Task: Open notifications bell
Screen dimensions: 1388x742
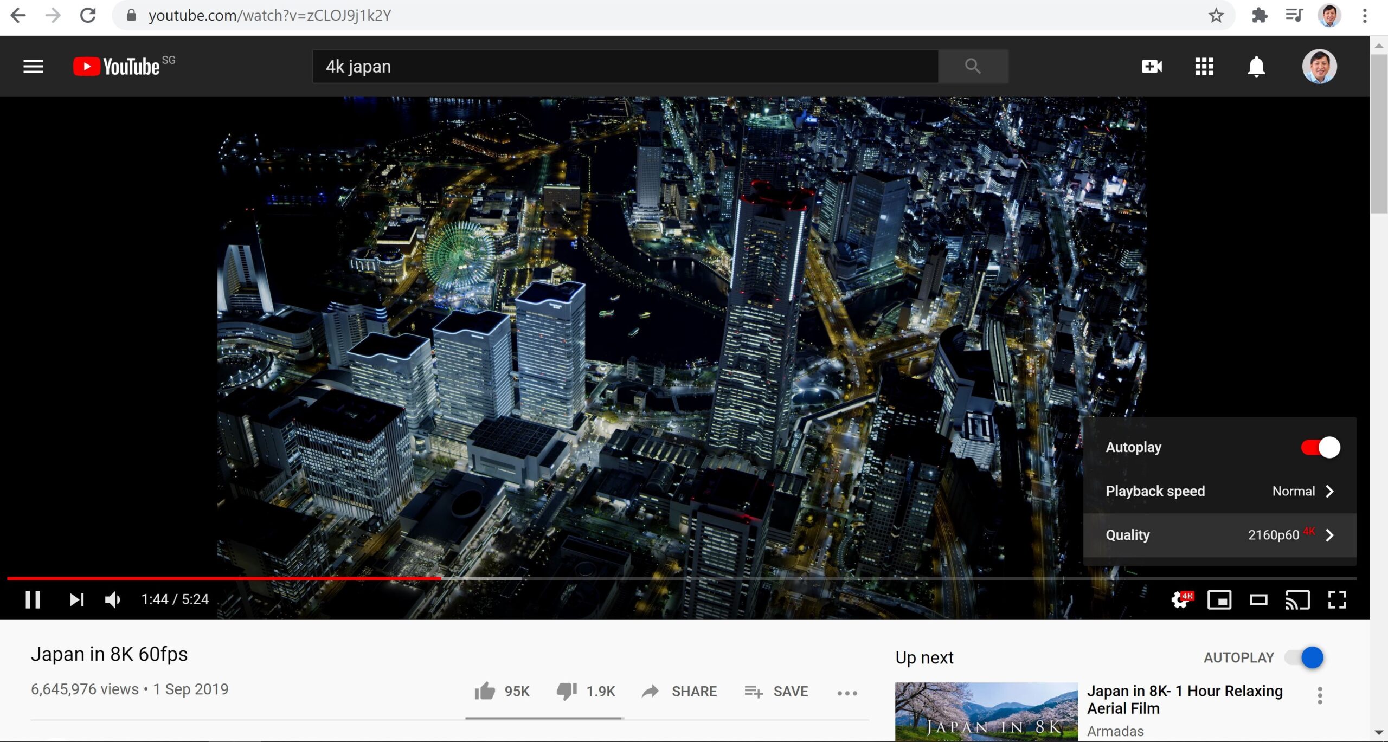Action: pyautogui.click(x=1257, y=66)
